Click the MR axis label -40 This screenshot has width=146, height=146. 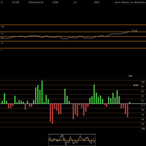click(142, 115)
